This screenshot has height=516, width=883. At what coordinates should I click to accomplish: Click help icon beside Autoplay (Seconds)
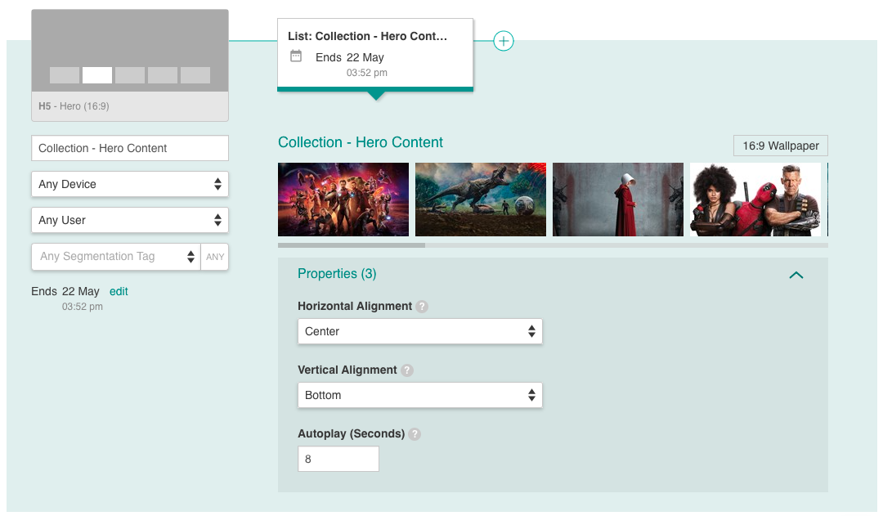[x=415, y=434]
